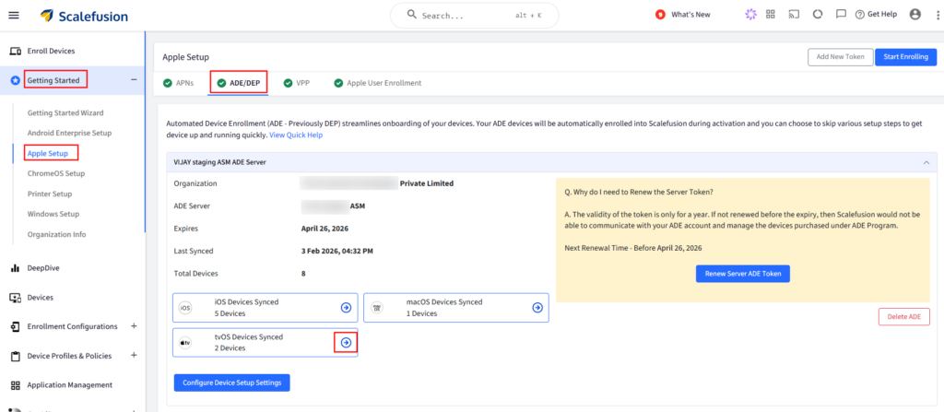The image size is (944, 412).
Task: Click the circular sync icon in header
Action: click(818, 15)
